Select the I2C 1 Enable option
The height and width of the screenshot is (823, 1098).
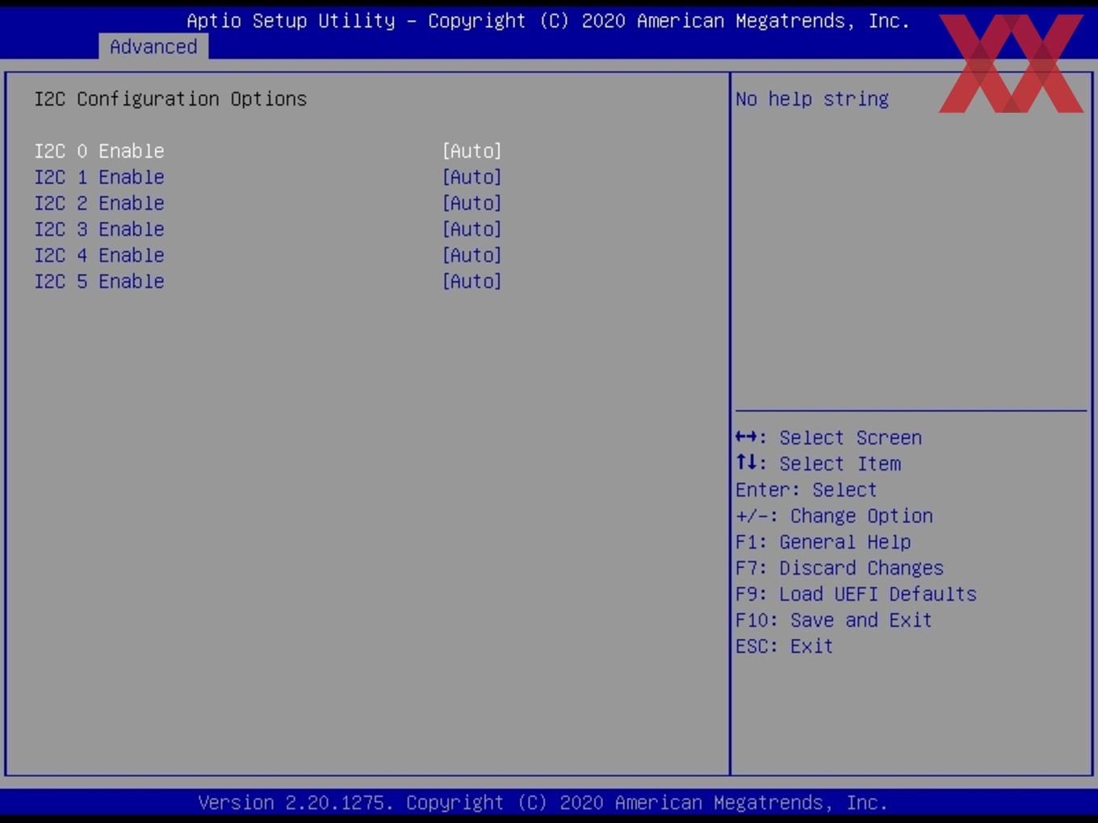coord(99,177)
